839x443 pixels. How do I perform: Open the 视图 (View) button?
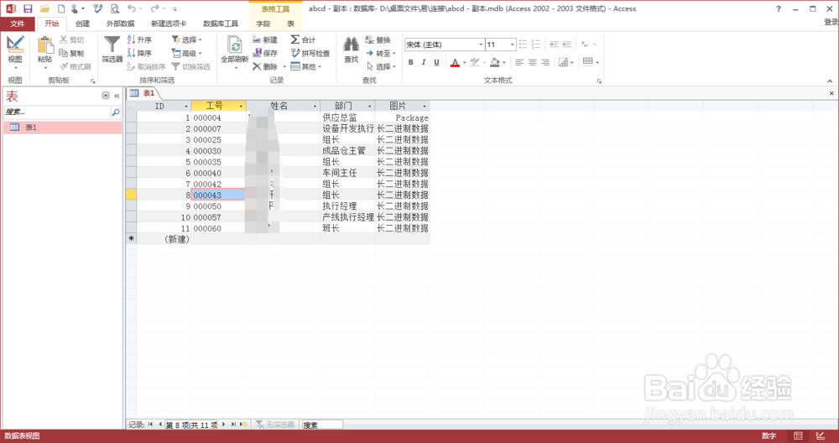[15, 52]
